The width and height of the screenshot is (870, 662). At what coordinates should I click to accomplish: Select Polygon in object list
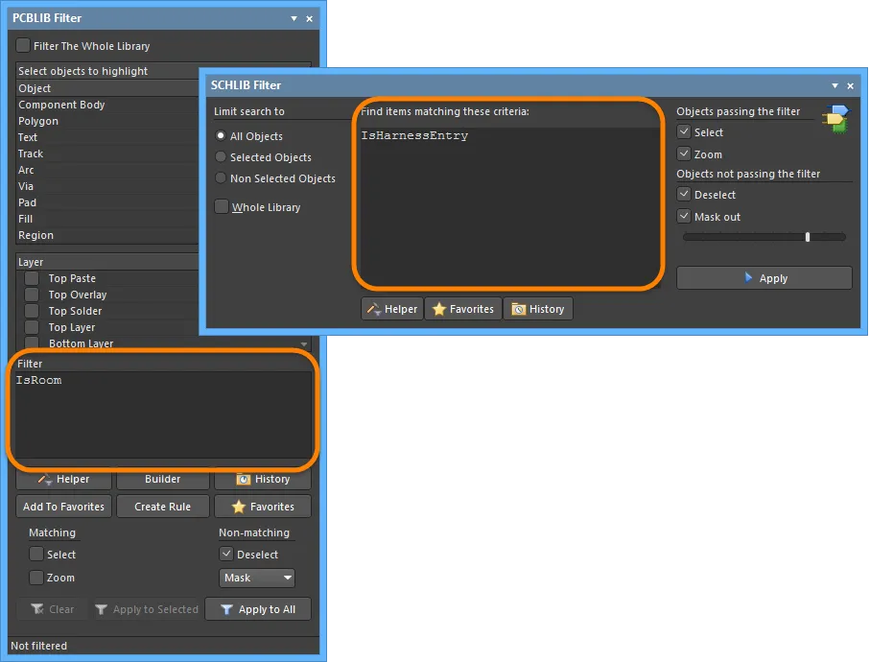click(x=108, y=121)
